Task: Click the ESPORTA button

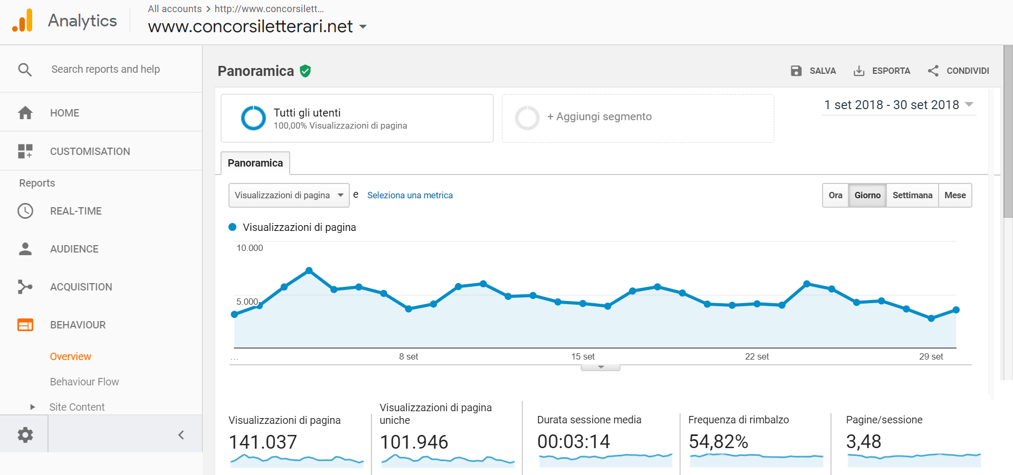Action: click(x=882, y=71)
